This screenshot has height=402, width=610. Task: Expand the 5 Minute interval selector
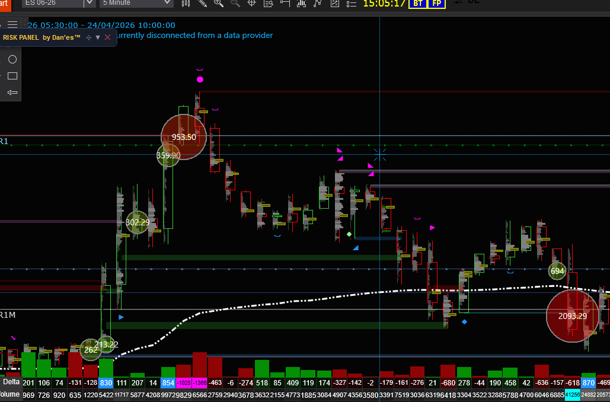point(167,3)
